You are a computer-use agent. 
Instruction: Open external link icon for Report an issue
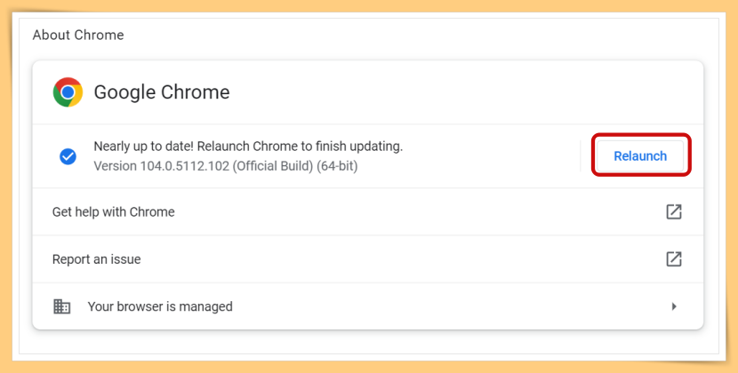pos(673,258)
